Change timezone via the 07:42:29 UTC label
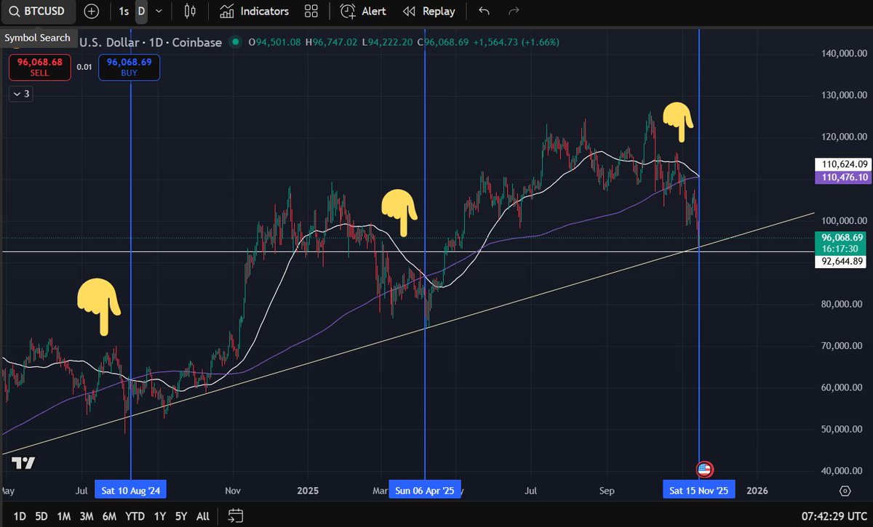This screenshot has height=527, width=873. (x=831, y=515)
